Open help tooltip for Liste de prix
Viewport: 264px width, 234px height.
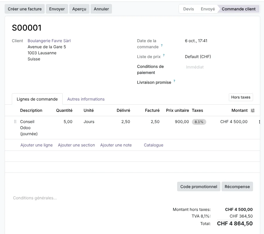tap(164, 55)
